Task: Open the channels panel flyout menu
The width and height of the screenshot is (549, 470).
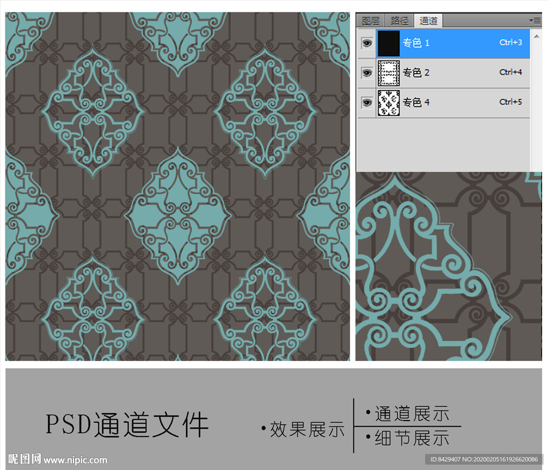Action: [536, 21]
